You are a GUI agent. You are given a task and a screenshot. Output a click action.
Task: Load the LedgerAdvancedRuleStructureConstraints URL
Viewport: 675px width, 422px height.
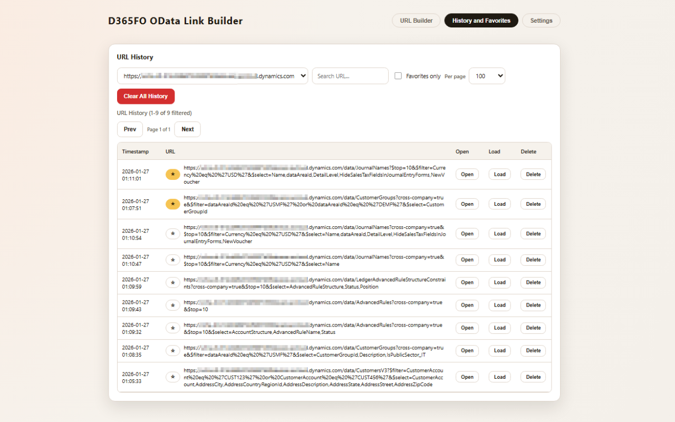[499, 282]
